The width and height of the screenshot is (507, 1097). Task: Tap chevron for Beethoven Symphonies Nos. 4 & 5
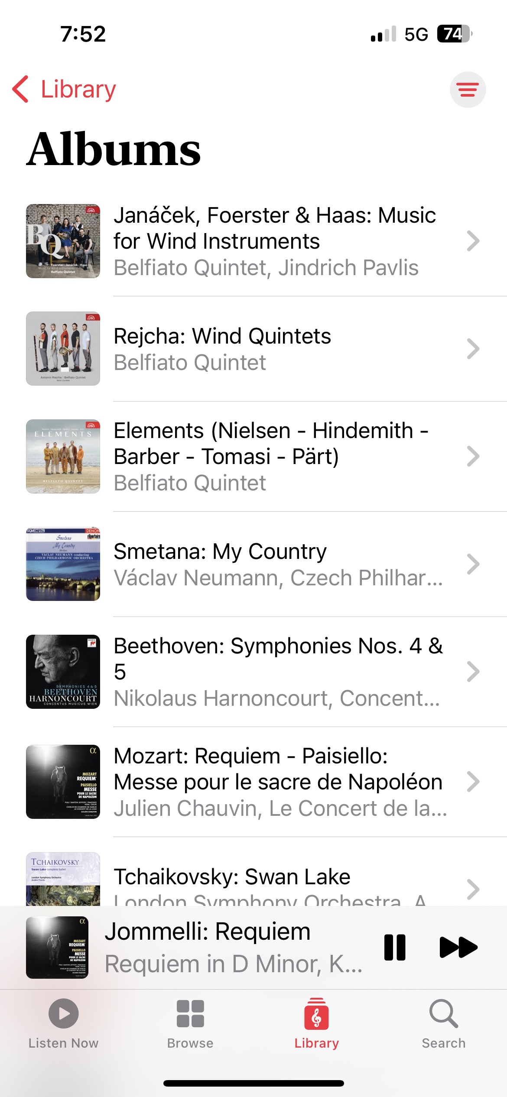(x=473, y=672)
